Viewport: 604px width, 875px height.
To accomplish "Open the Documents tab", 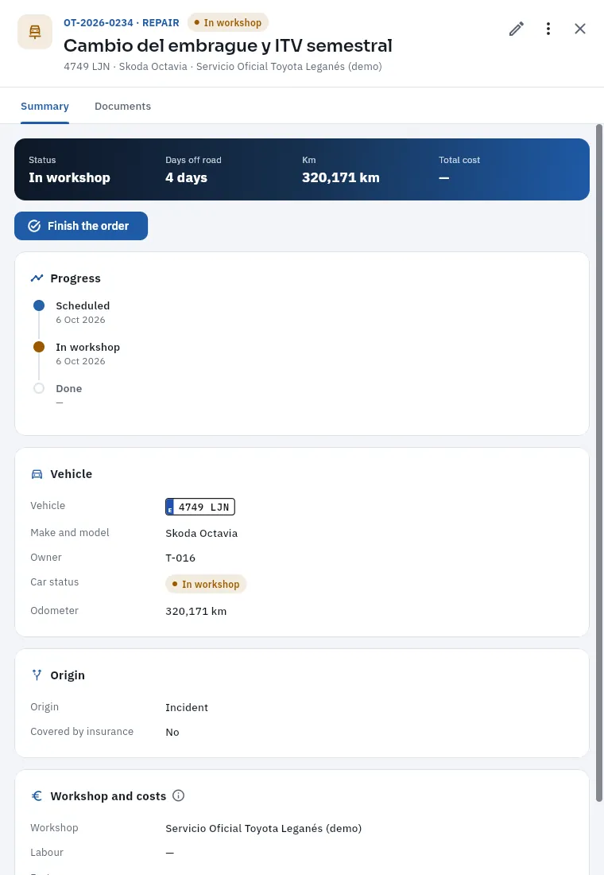I will [122, 106].
